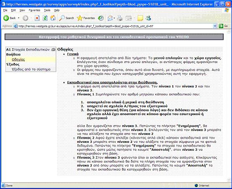Click the printer icon beside Στοιχεία Εκπαιδευτικών
This screenshot has height=189, width=232.
[53, 50]
